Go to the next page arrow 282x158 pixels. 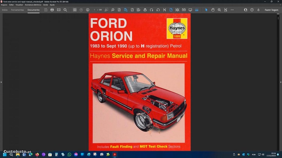click(88, 10)
